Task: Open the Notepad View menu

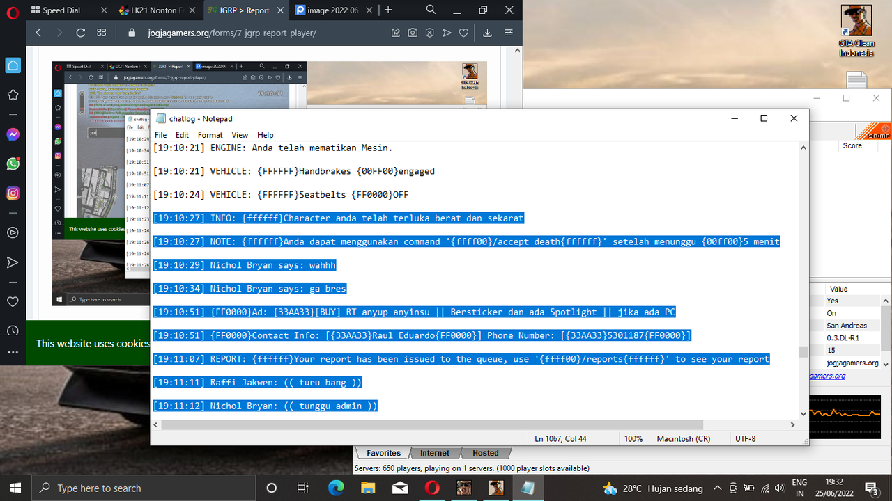Action: click(x=240, y=135)
